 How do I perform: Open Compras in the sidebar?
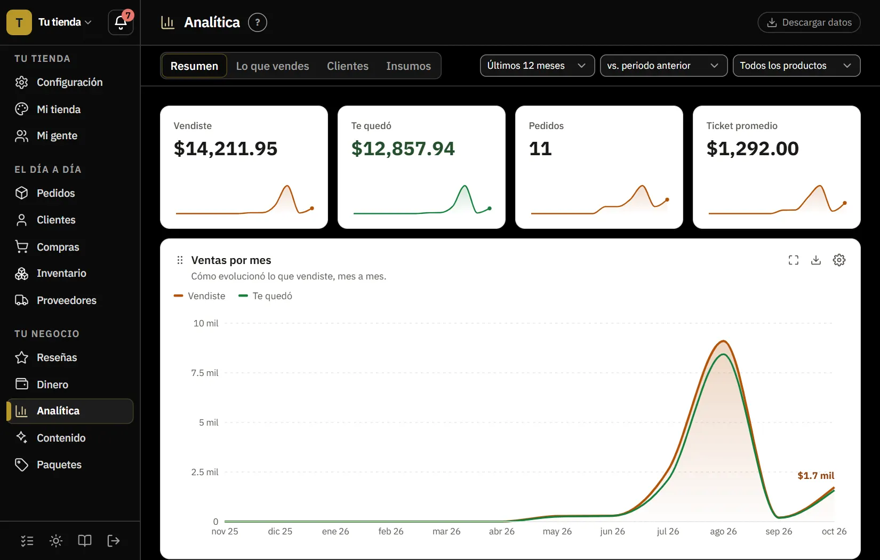click(x=70, y=247)
